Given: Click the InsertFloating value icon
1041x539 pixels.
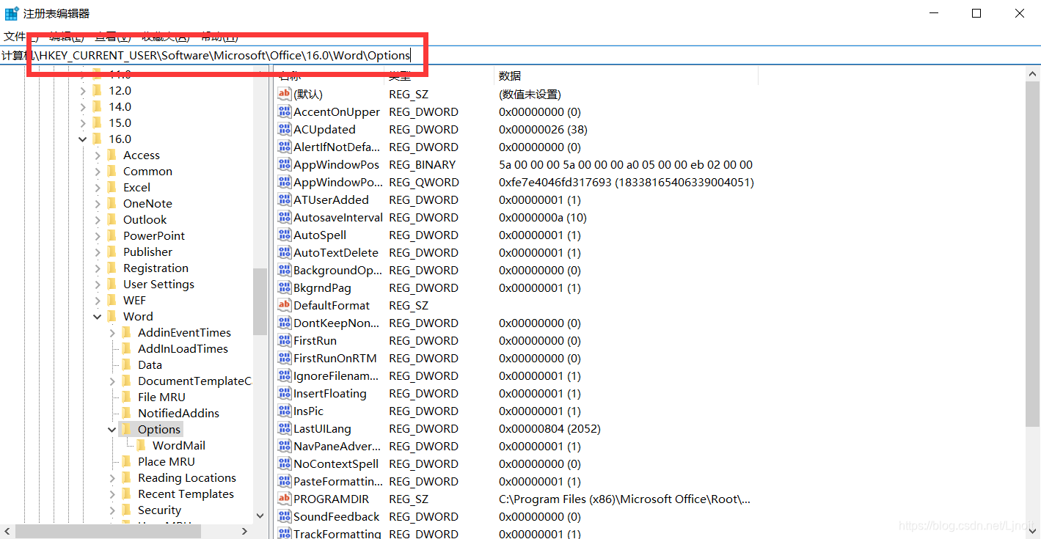Looking at the screenshot, I should pyautogui.click(x=285, y=393).
